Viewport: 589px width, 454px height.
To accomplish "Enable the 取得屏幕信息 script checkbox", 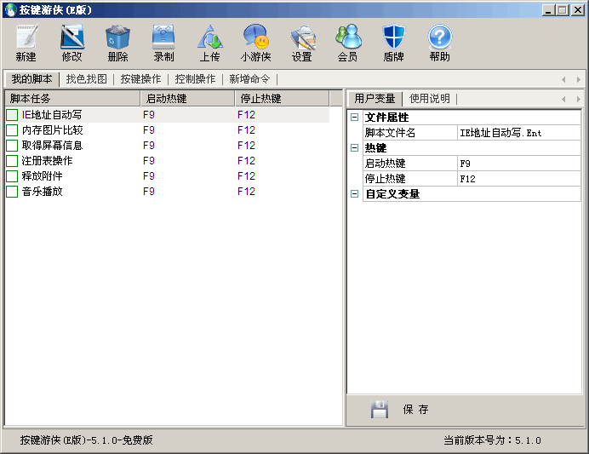I will [12, 146].
